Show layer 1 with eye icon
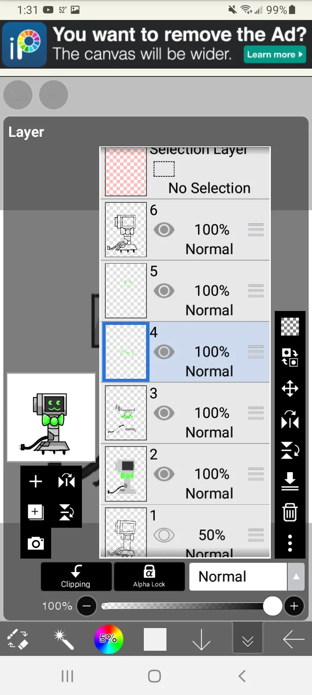The height and width of the screenshot is (695, 312). pyautogui.click(x=164, y=535)
